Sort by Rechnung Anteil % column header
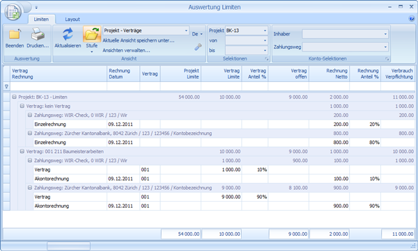This screenshot has height=251, width=418. pos(365,74)
